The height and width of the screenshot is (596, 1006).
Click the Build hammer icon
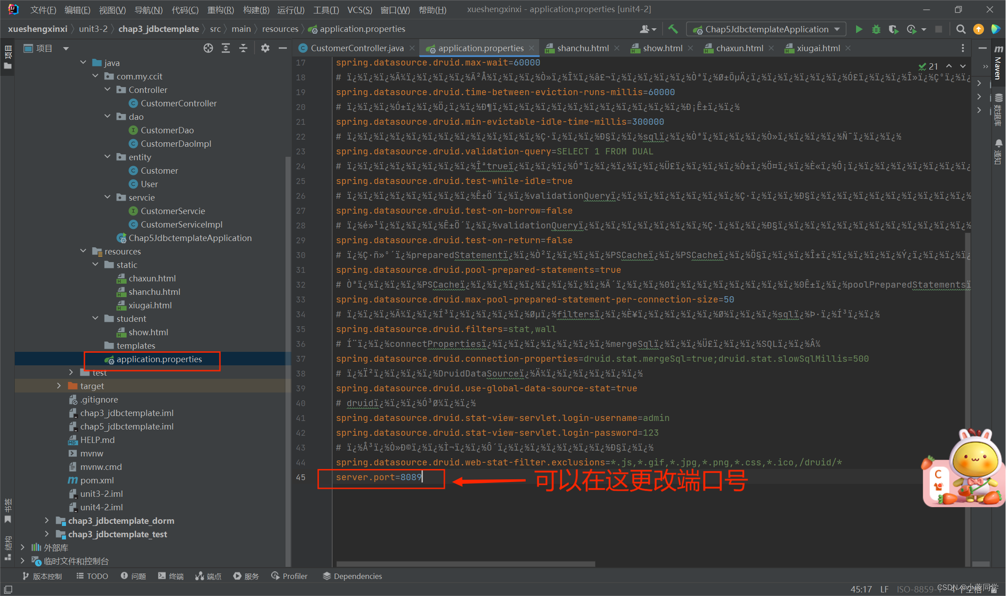[672, 29]
